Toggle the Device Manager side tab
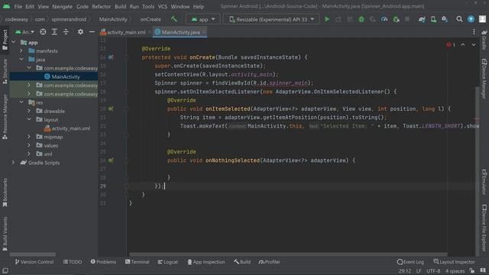The height and width of the screenshot is (275, 489). (x=484, y=79)
